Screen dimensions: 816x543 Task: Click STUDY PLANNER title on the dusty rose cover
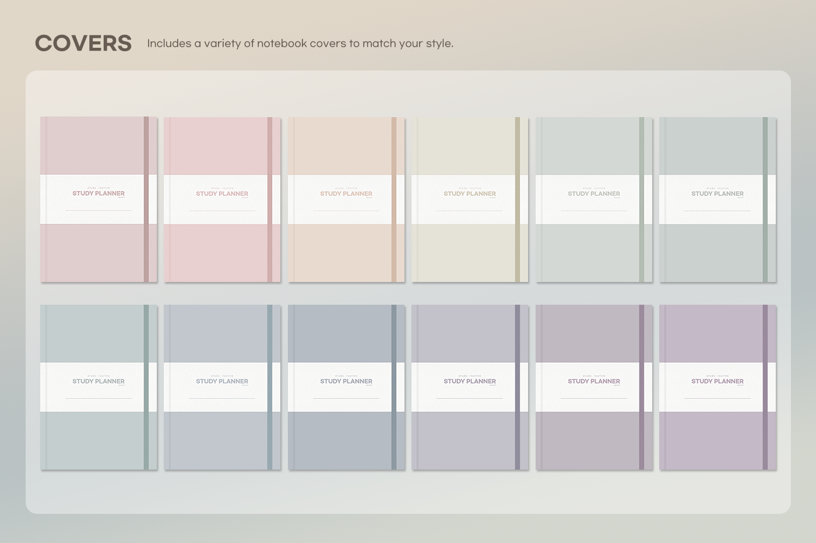[x=99, y=193]
